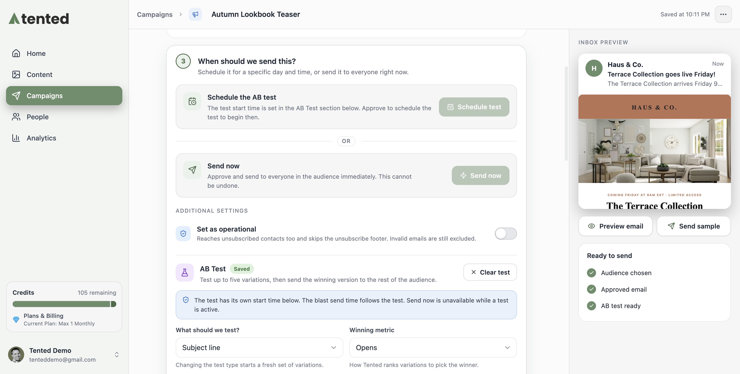This screenshot has width=740, height=374.
Task: Toggle the Set as operational switch
Action: (x=506, y=234)
